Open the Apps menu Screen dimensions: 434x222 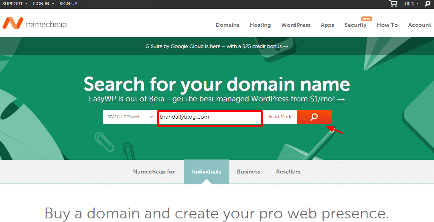tap(327, 25)
